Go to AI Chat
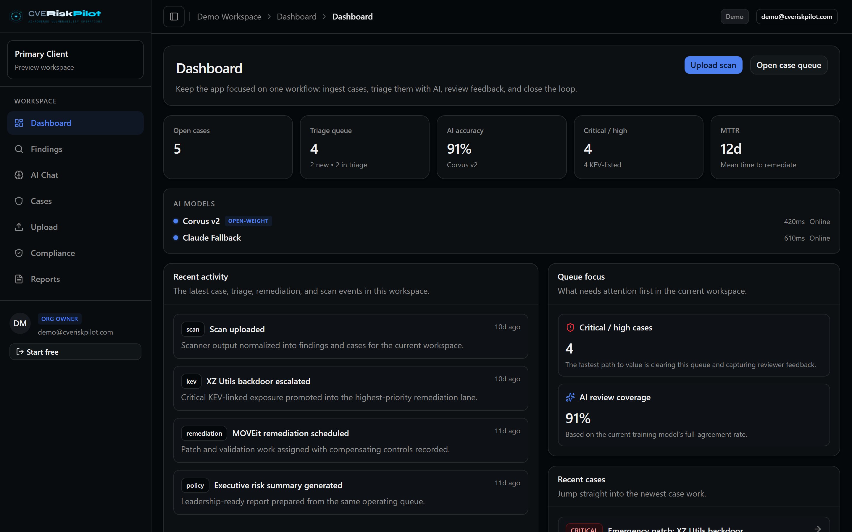The width and height of the screenshot is (852, 532). (x=75, y=175)
